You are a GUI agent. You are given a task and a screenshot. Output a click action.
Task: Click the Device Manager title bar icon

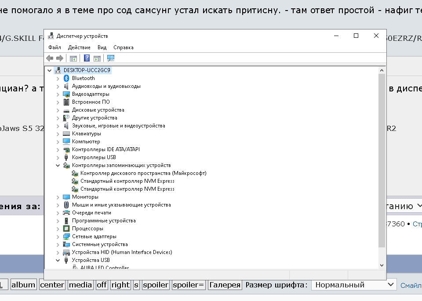(51, 36)
